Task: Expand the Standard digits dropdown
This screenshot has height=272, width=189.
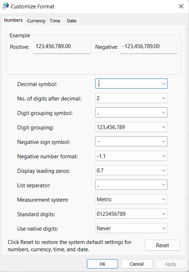Action: point(131,214)
